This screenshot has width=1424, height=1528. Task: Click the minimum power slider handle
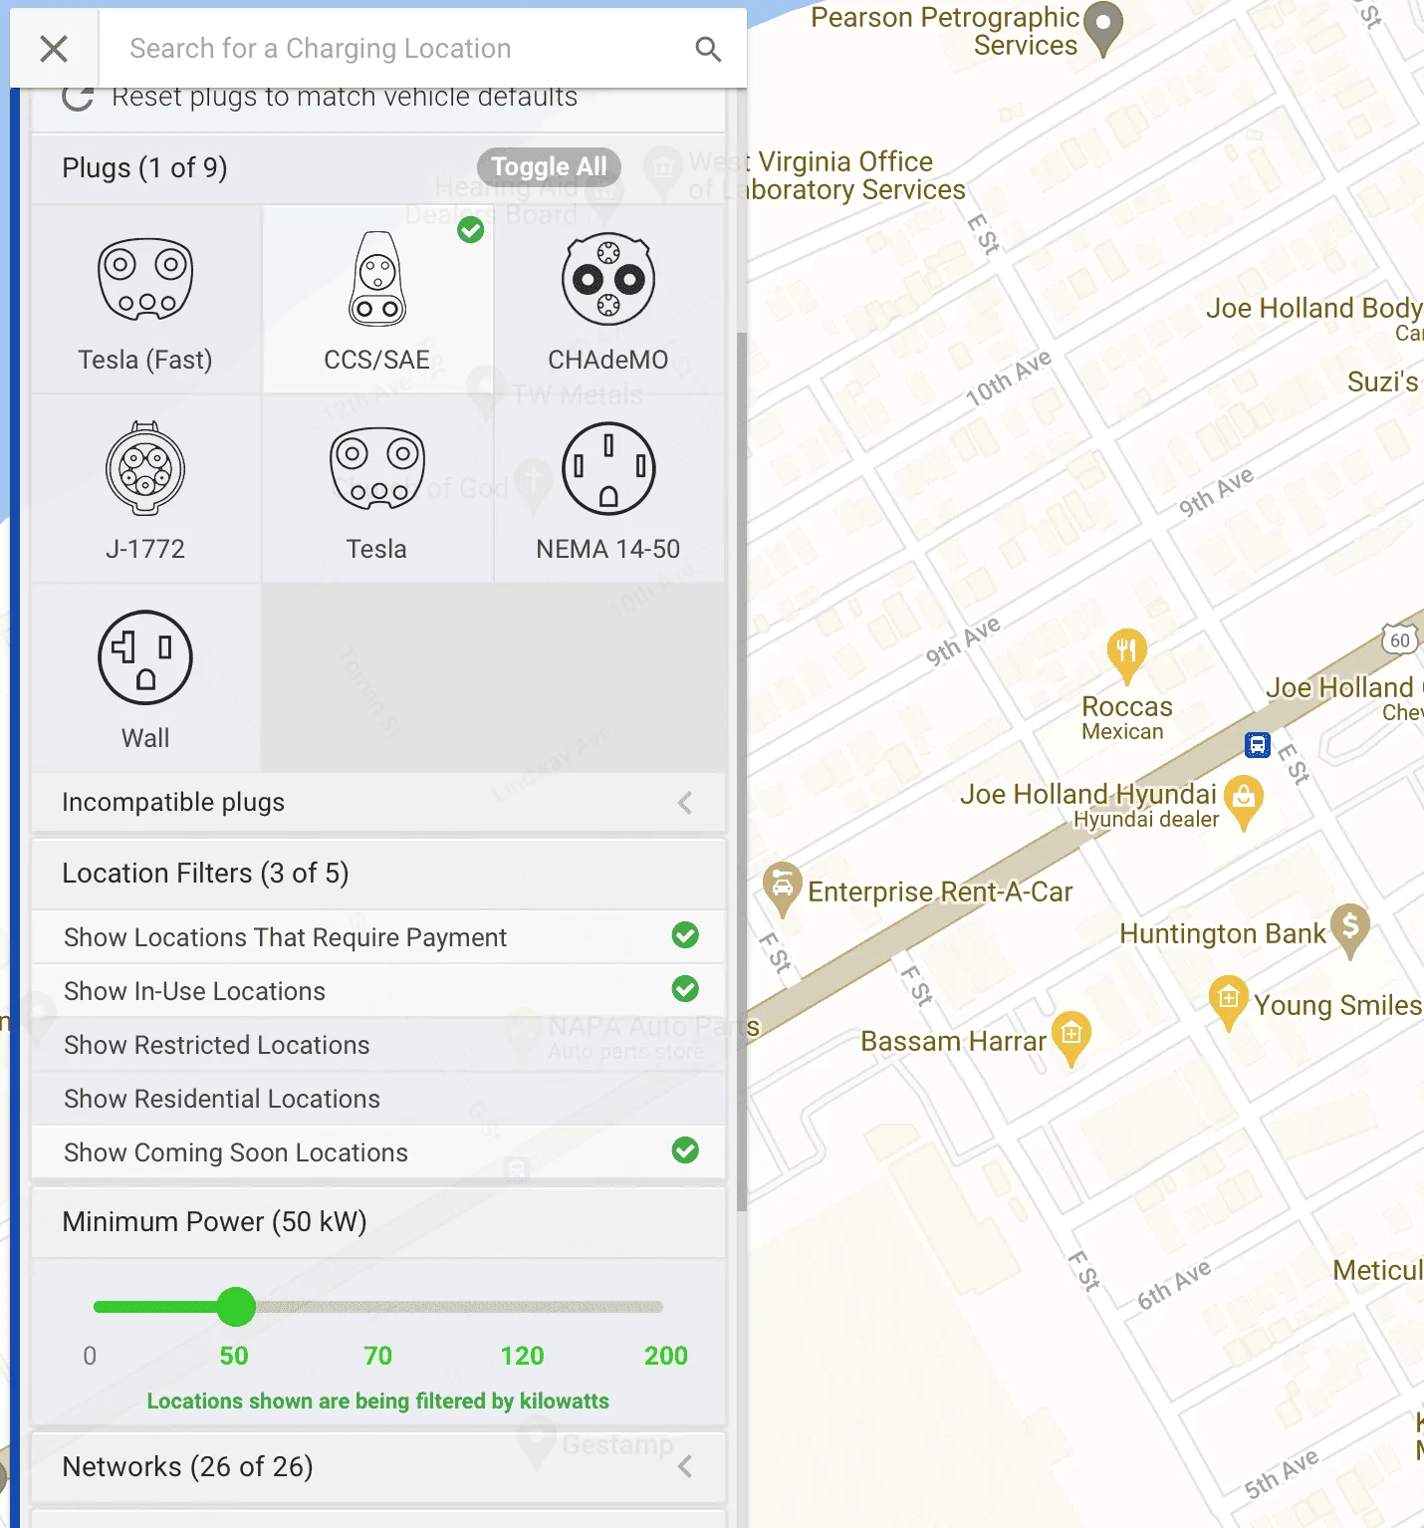coord(236,1307)
